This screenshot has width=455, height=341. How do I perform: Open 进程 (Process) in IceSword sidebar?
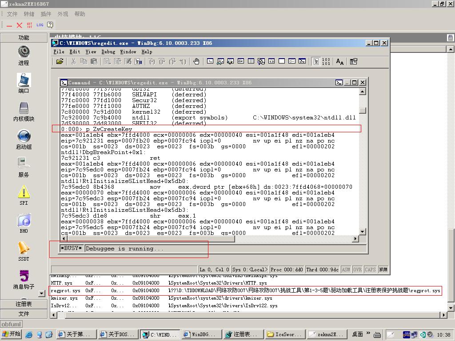[24, 56]
